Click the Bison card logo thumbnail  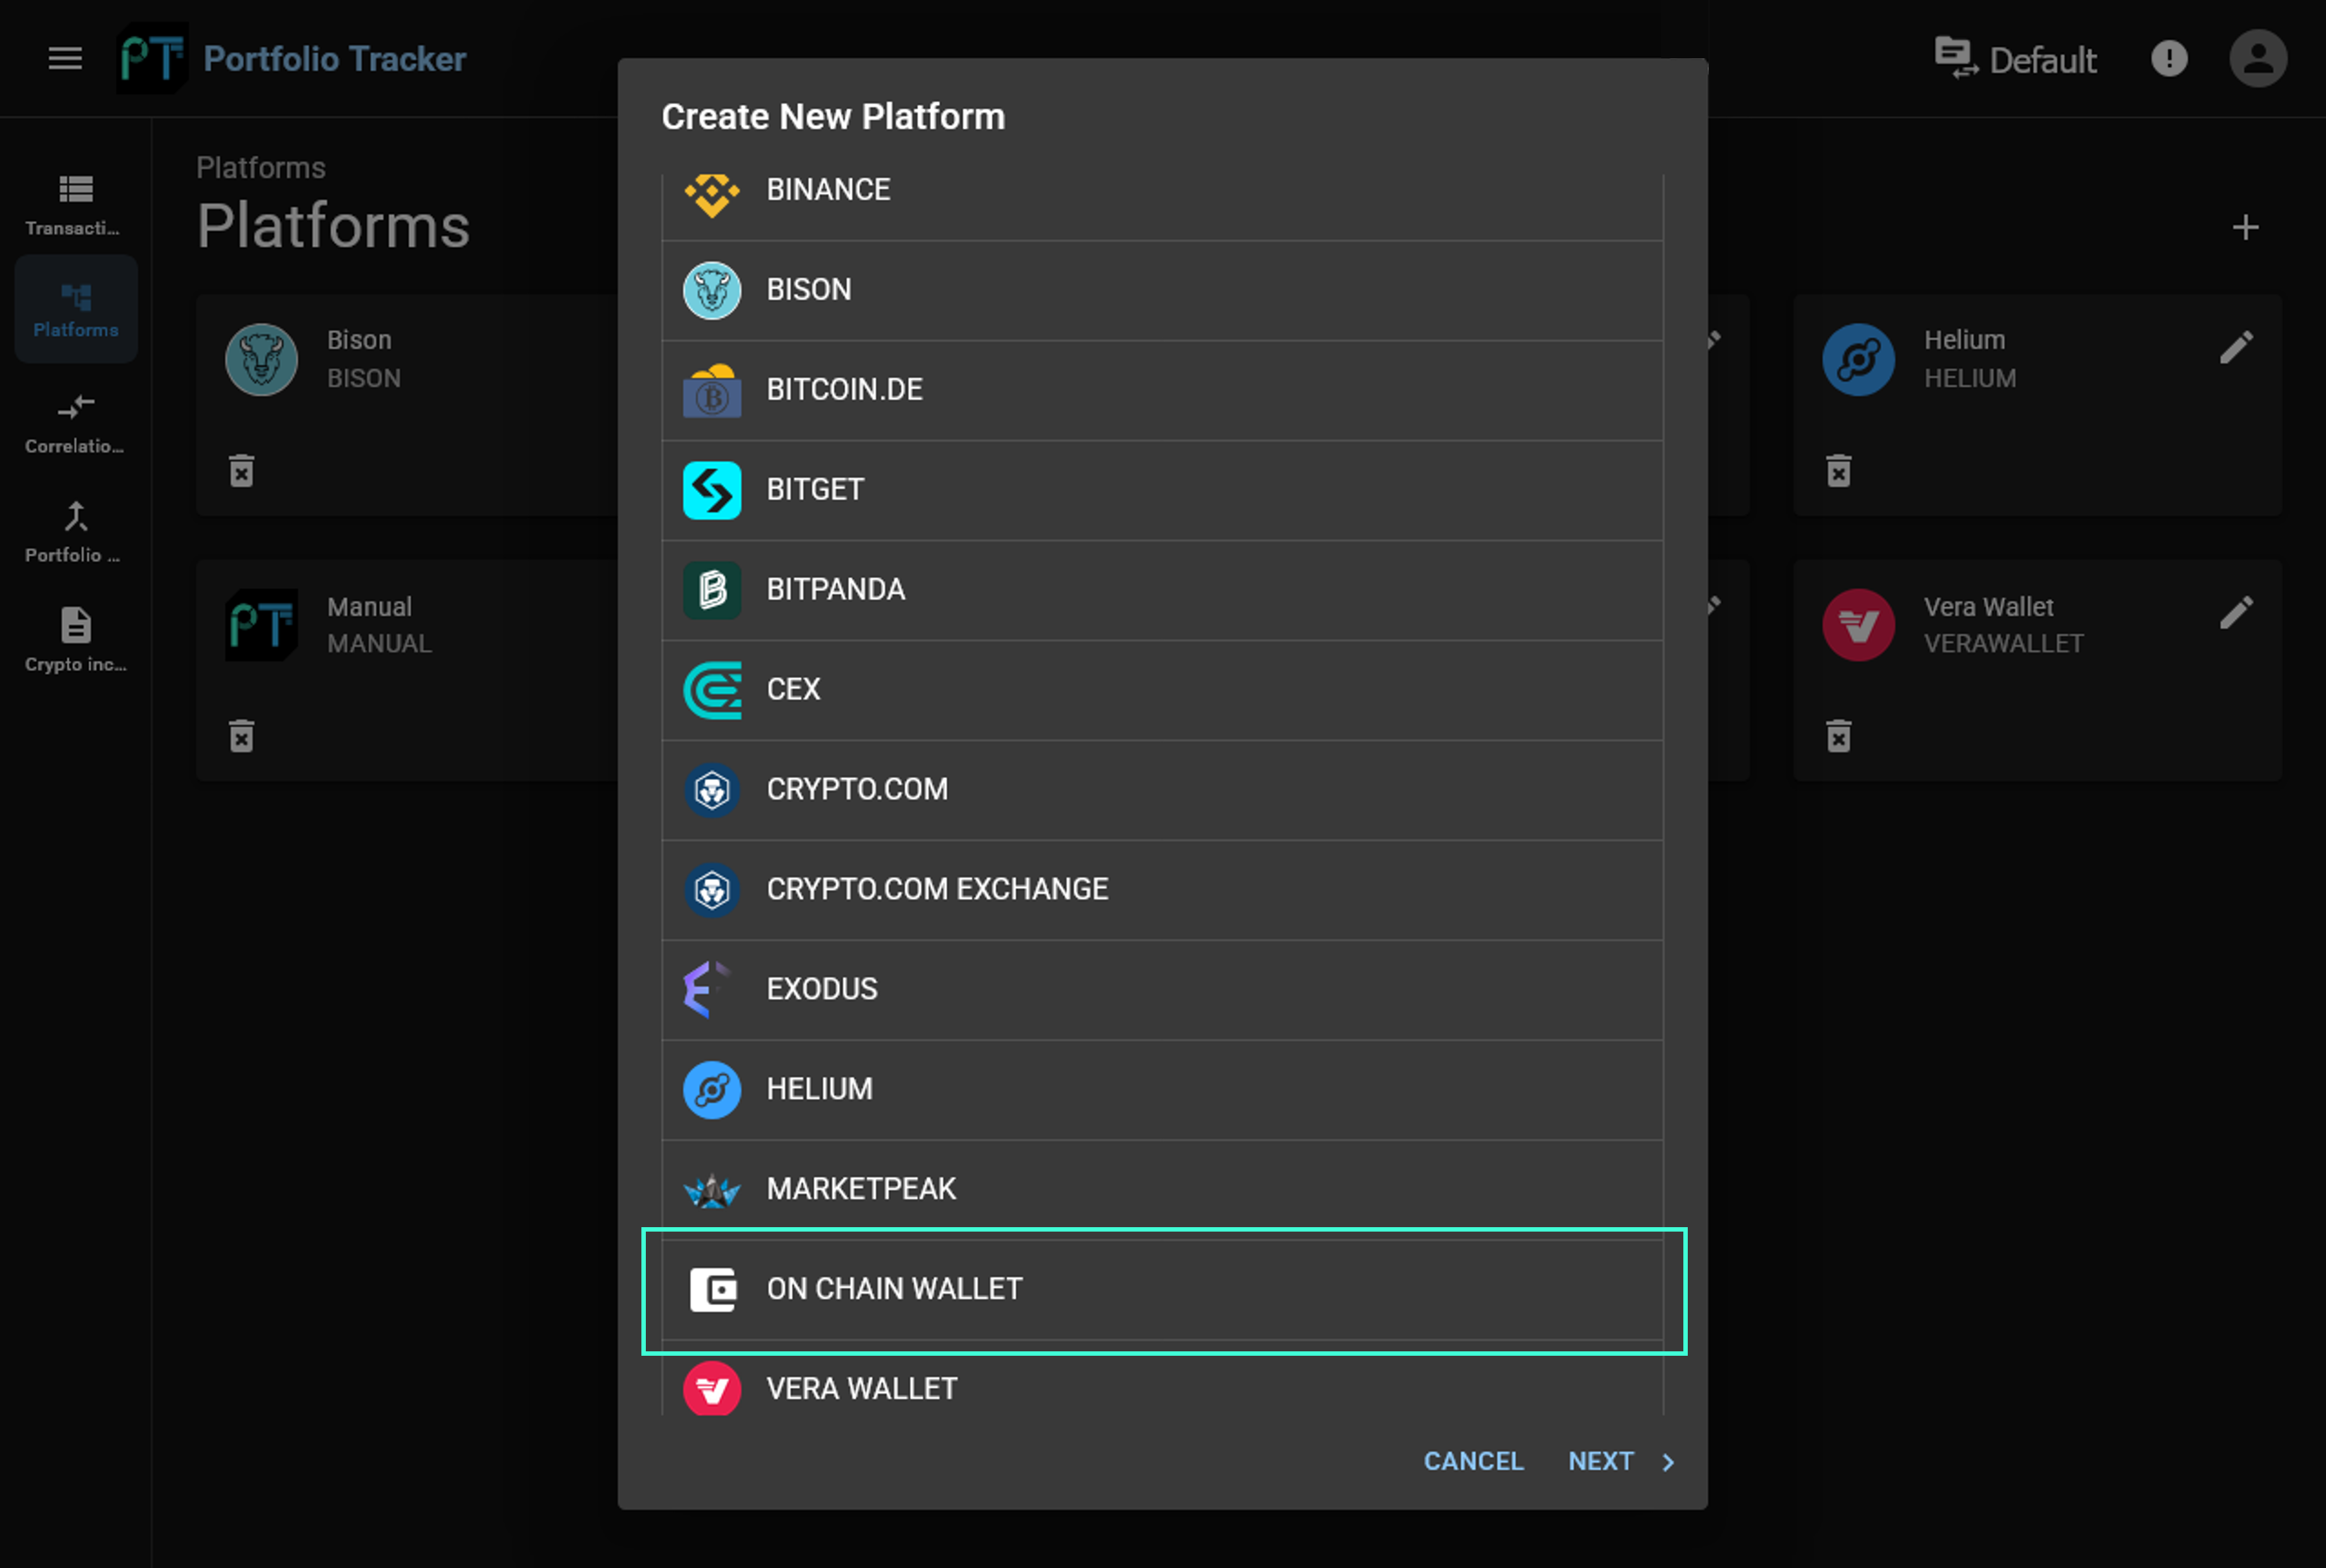pos(261,359)
